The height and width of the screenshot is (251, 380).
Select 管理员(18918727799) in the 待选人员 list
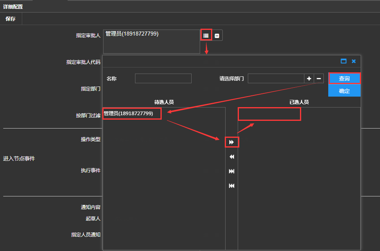(129, 114)
